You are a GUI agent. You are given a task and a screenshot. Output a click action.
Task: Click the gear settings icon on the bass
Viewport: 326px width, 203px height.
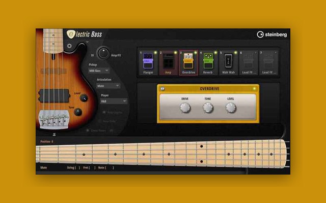click(69, 46)
